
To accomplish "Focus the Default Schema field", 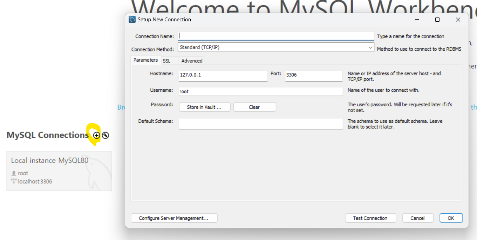I will point(261,123).
